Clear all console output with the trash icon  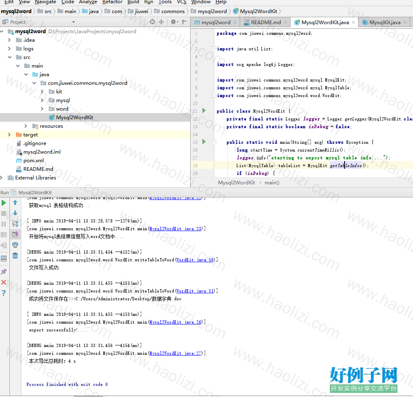(15, 256)
